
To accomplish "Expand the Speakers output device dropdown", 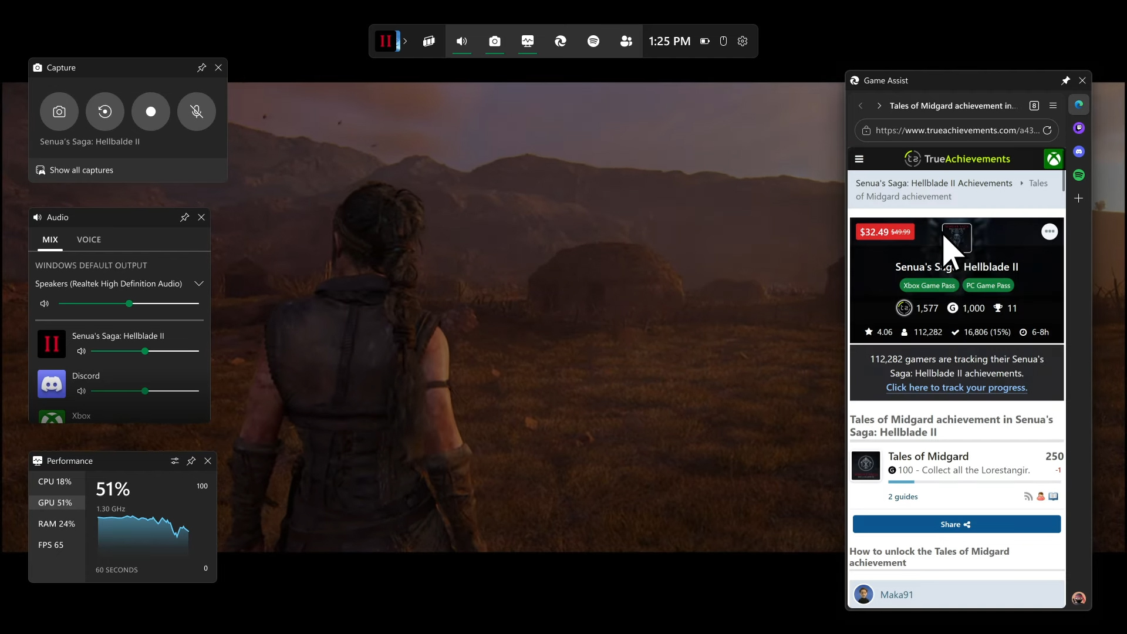I will [x=199, y=284].
